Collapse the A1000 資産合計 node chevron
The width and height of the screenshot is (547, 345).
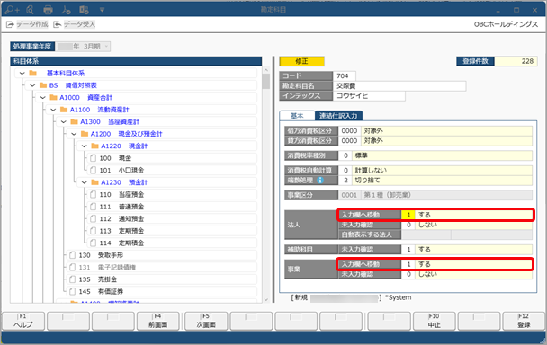pos(43,98)
